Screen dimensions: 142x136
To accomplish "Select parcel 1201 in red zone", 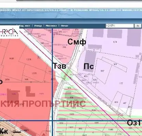I will tap(29, 60).
